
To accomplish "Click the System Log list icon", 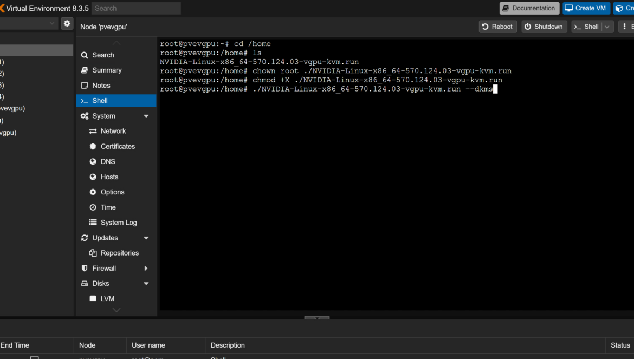I will [93, 223].
